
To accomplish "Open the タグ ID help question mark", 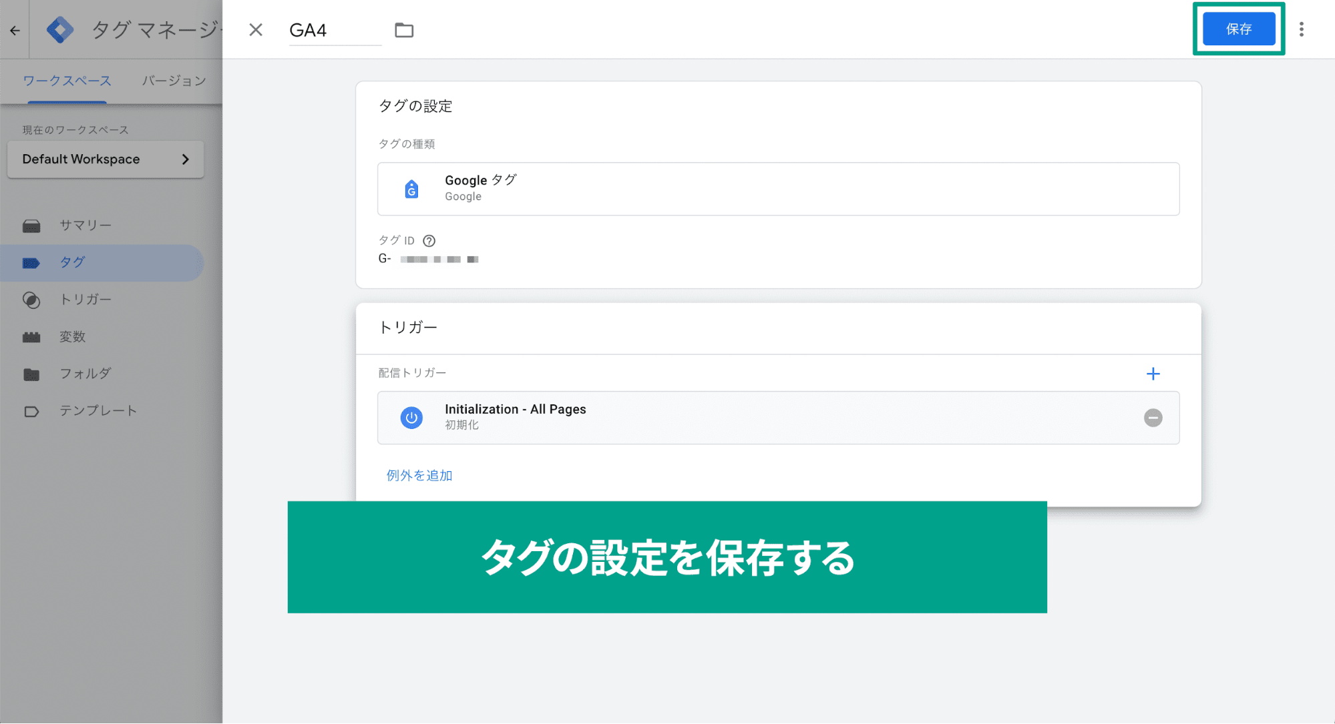I will point(429,241).
